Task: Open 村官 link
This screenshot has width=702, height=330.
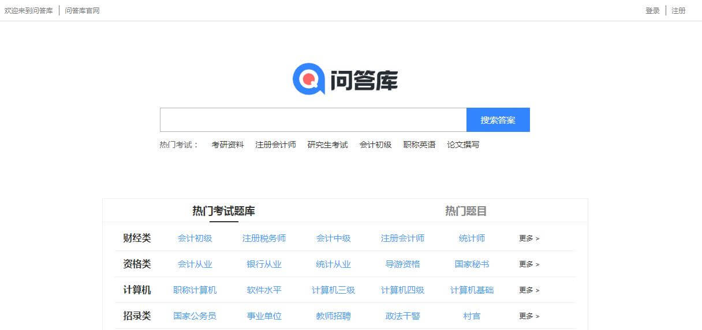Action: [x=472, y=316]
